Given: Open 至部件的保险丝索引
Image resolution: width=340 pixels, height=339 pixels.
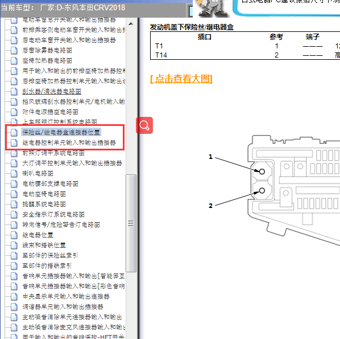Looking at the screenshot, I should coord(50,255).
